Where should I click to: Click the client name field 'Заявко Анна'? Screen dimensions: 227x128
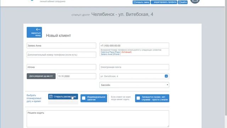pyautogui.click(x=61, y=46)
